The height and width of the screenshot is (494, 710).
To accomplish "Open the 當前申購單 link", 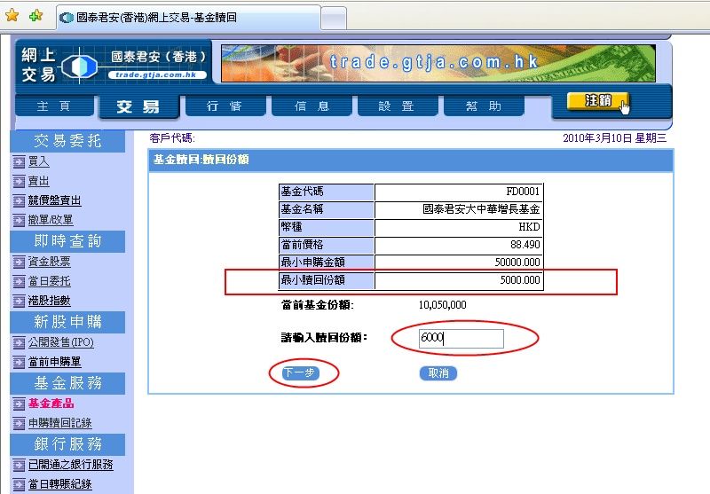I will pos(55,362).
